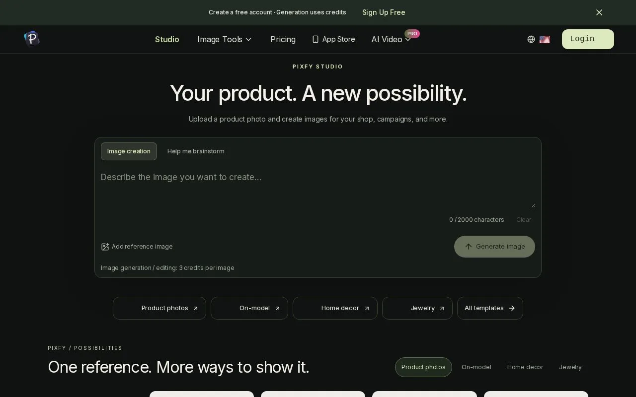Open On-model template shortcut
Viewport: 636px width, 397px height.
point(249,308)
